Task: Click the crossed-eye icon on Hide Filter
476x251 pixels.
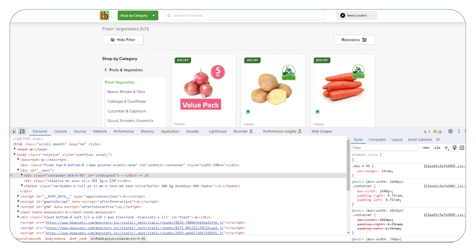Action: click(113, 40)
